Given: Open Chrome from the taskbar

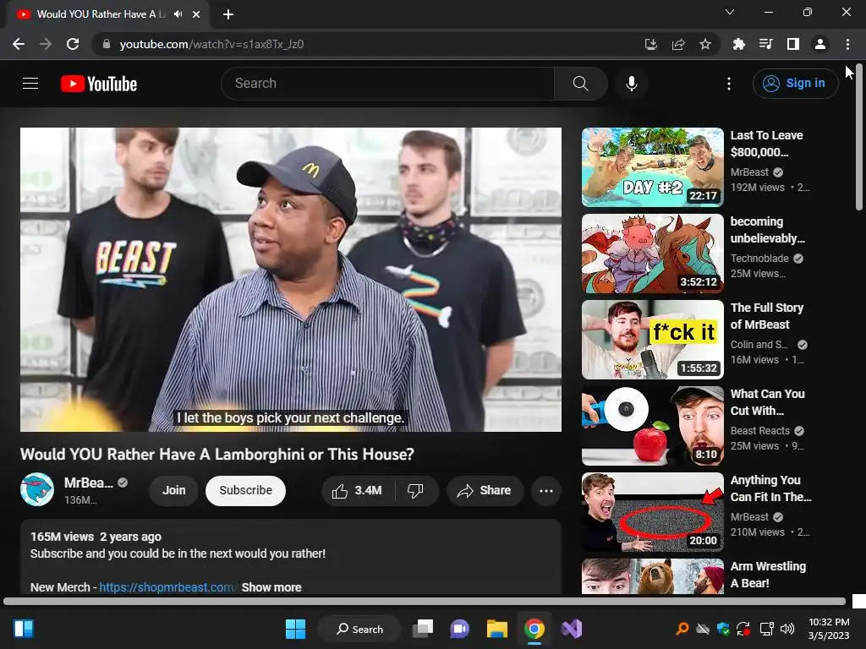Looking at the screenshot, I should pyautogui.click(x=534, y=629).
